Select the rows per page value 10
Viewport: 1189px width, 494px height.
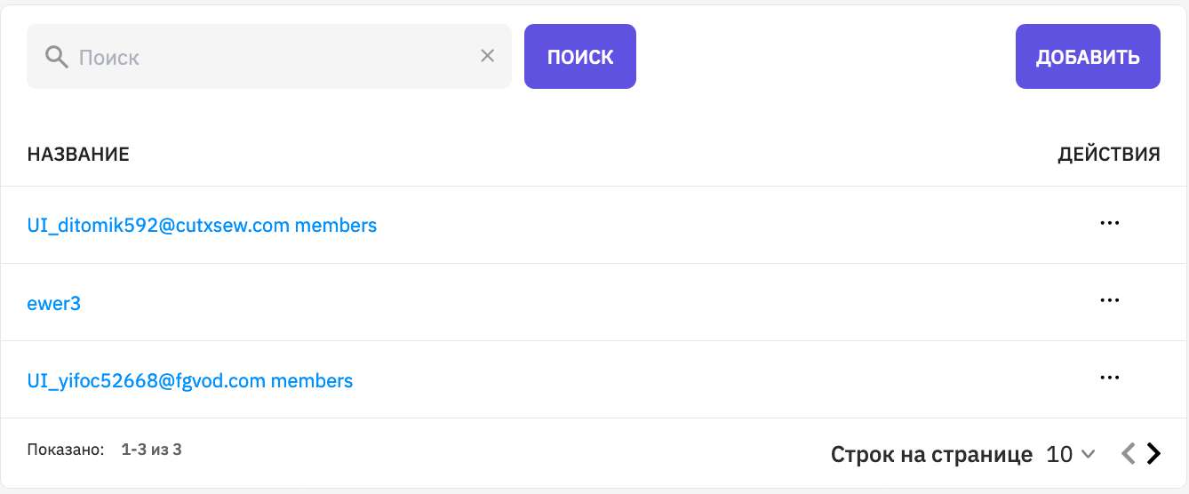click(1059, 455)
